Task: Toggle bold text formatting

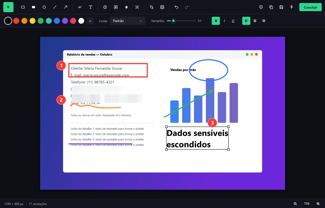Action: (x=216, y=21)
